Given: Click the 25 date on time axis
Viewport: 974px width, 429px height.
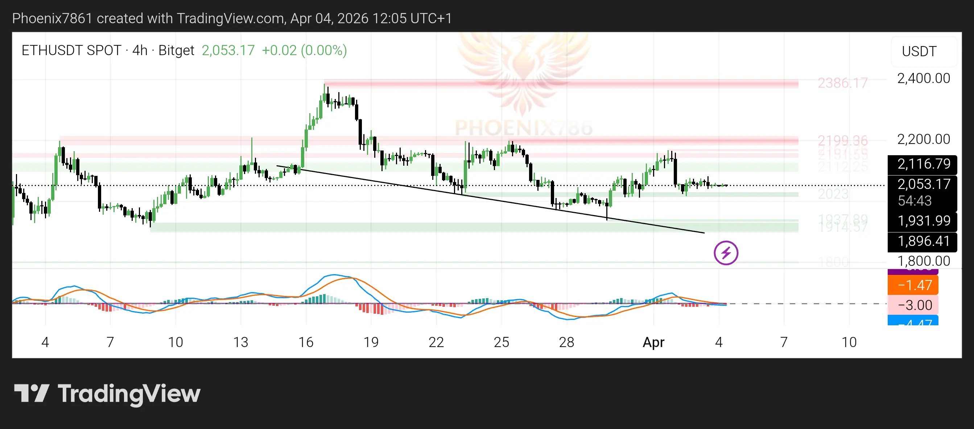Looking at the screenshot, I should coord(502,342).
